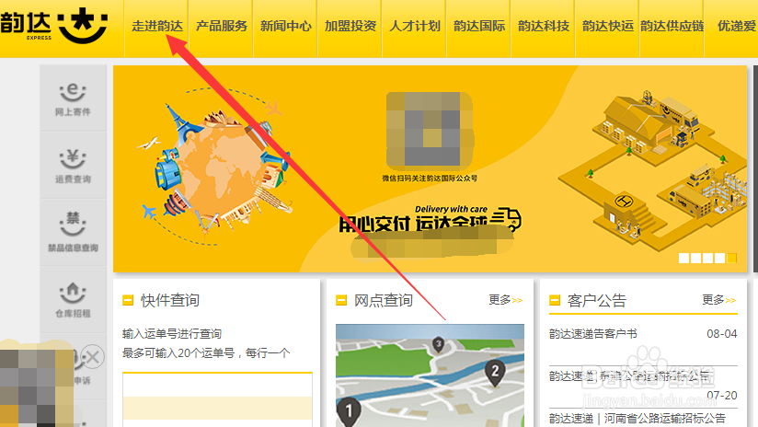Viewport: 758px width, 427px height.
Task: Click 更多 link in 客户公告
Action: (x=718, y=300)
